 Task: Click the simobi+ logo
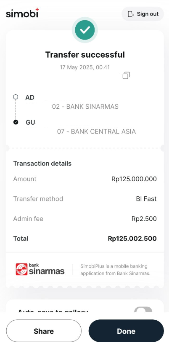click(22, 13)
